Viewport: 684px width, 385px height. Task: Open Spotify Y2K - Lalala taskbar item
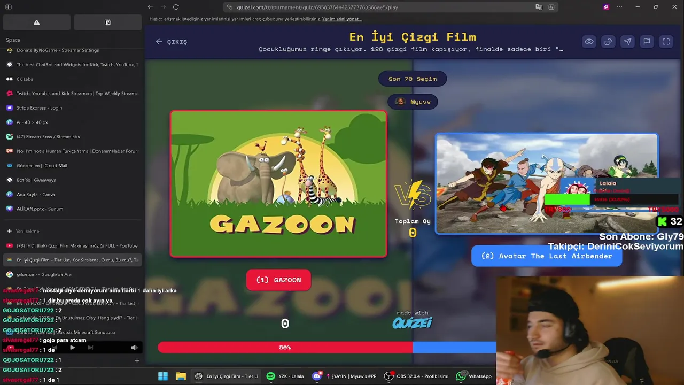285,376
